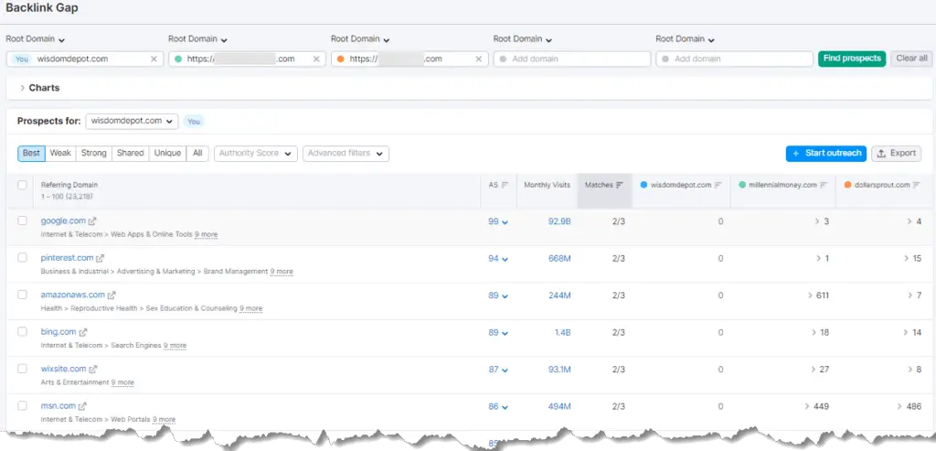Open external link icon beside bing.com

pos(83,332)
